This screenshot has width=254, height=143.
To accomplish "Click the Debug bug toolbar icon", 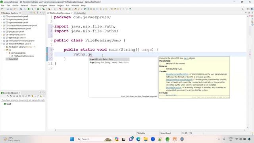I will click(x=33, y=9).
